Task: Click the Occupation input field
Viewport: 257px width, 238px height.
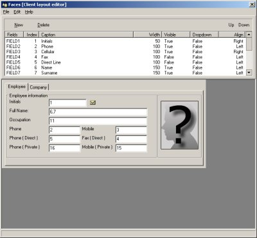Action: point(98,121)
